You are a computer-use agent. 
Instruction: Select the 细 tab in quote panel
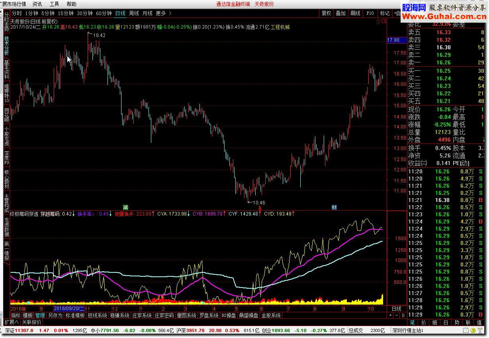click(x=434, y=322)
